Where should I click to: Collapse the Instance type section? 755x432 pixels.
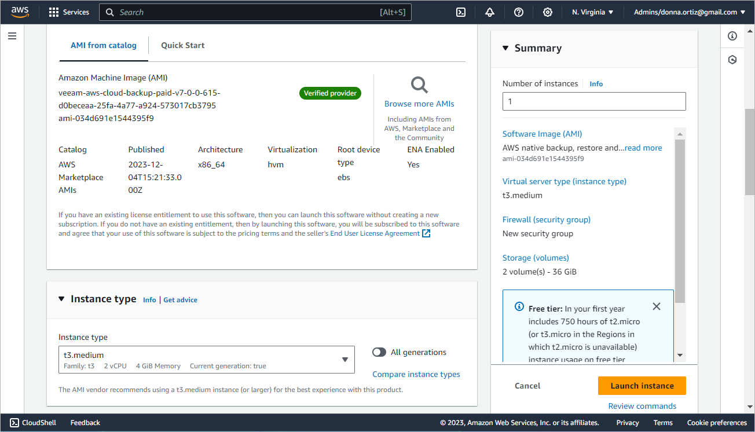pos(62,299)
